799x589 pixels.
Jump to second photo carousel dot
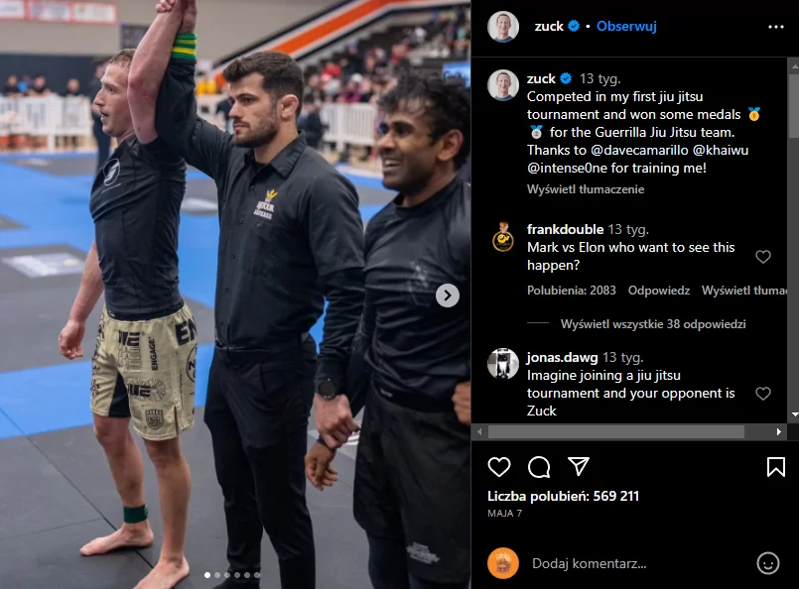tap(217, 575)
